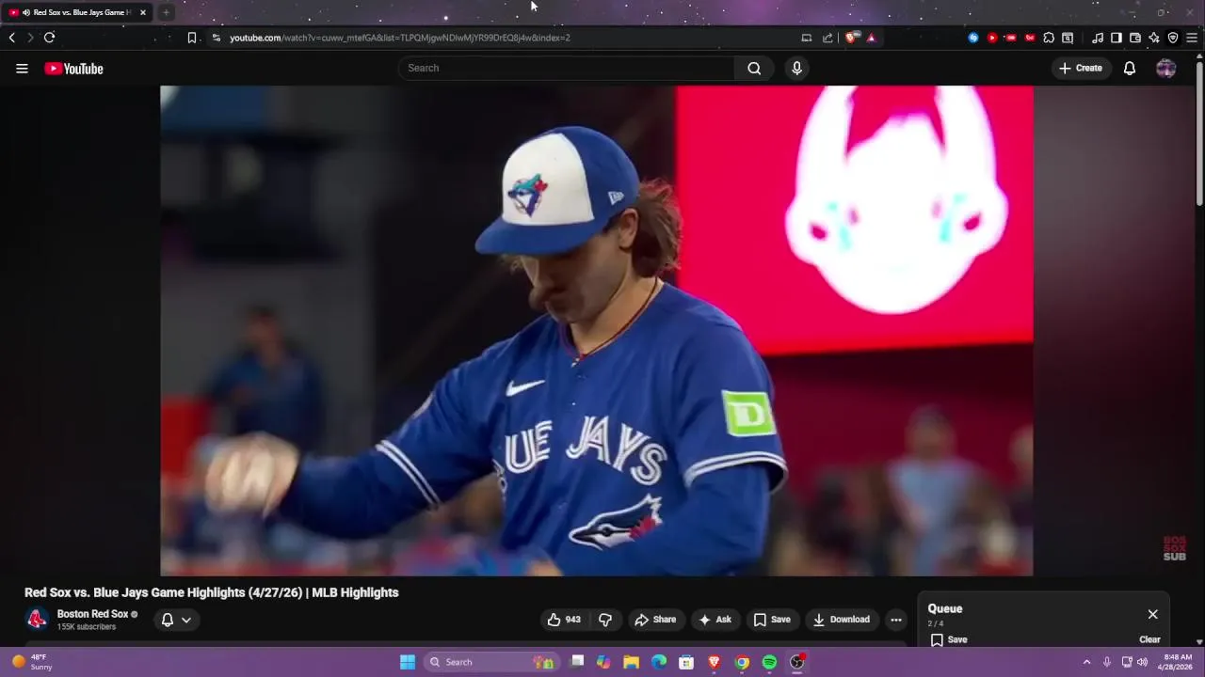Go back in browser history
The height and width of the screenshot is (677, 1205).
pos(11,38)
